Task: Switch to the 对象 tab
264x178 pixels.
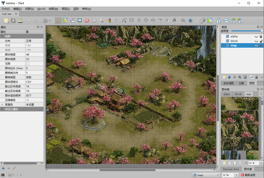Action: tap(242, 83)
